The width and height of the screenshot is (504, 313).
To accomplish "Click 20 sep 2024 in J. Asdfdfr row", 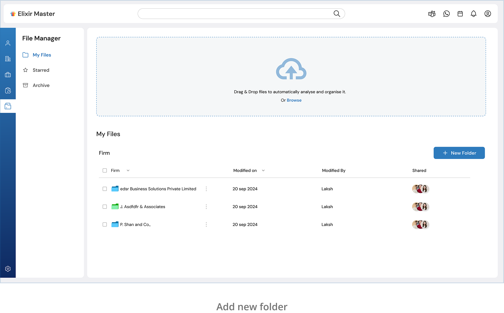I will (x=245, y=207).
